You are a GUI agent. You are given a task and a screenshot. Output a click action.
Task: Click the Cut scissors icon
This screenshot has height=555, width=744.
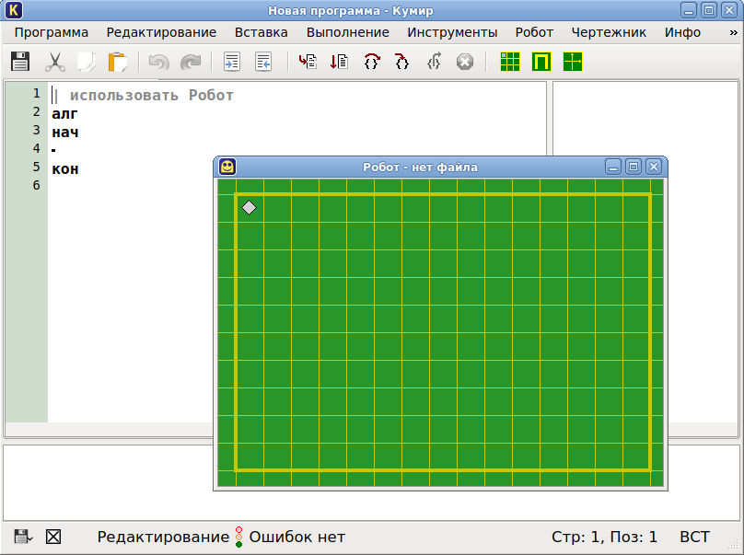[55, 62]
